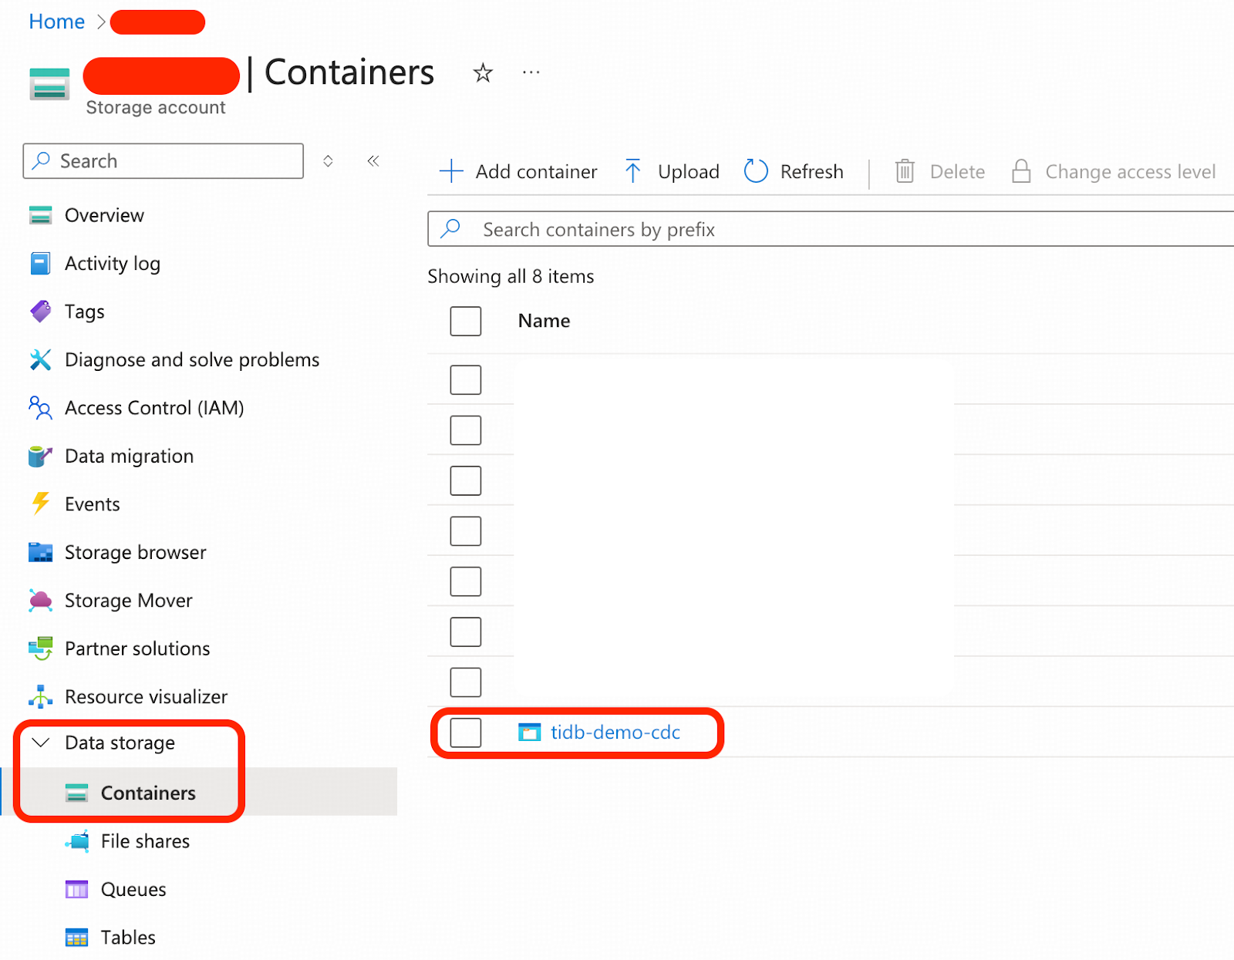The height and width of the screenshot is (960, 1234).
Task: Collapse the sidebar with double chevron
Action: point(373,161)
